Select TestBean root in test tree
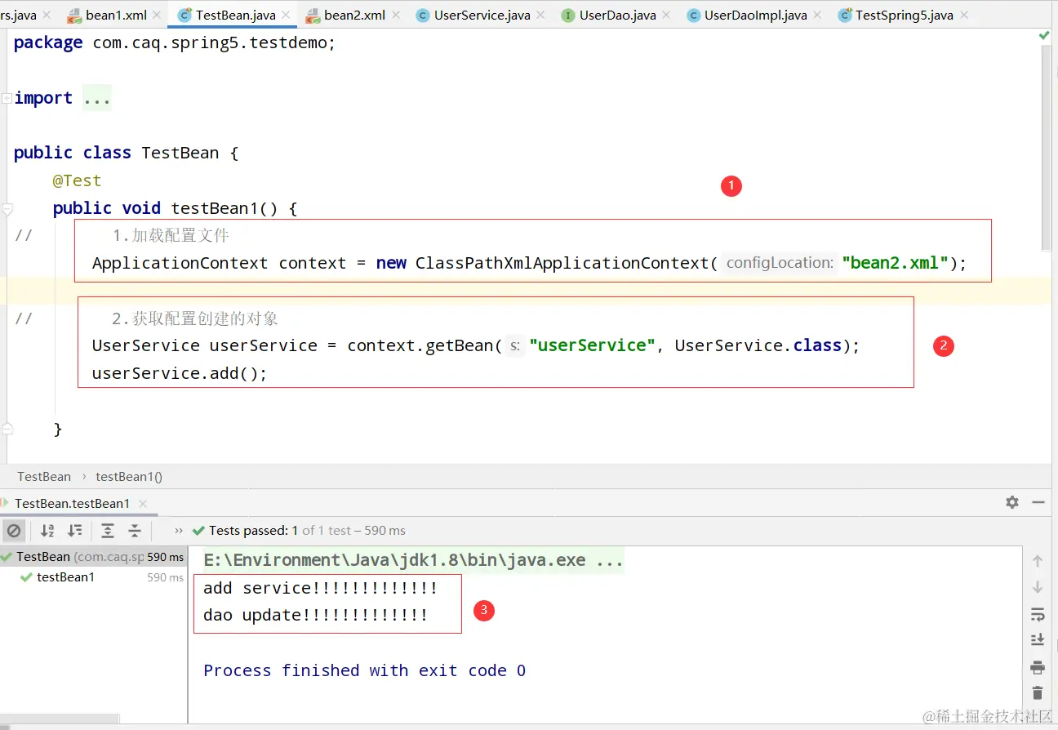The height and width of the screenshot is (730, 1058). [x=92, y=557]
